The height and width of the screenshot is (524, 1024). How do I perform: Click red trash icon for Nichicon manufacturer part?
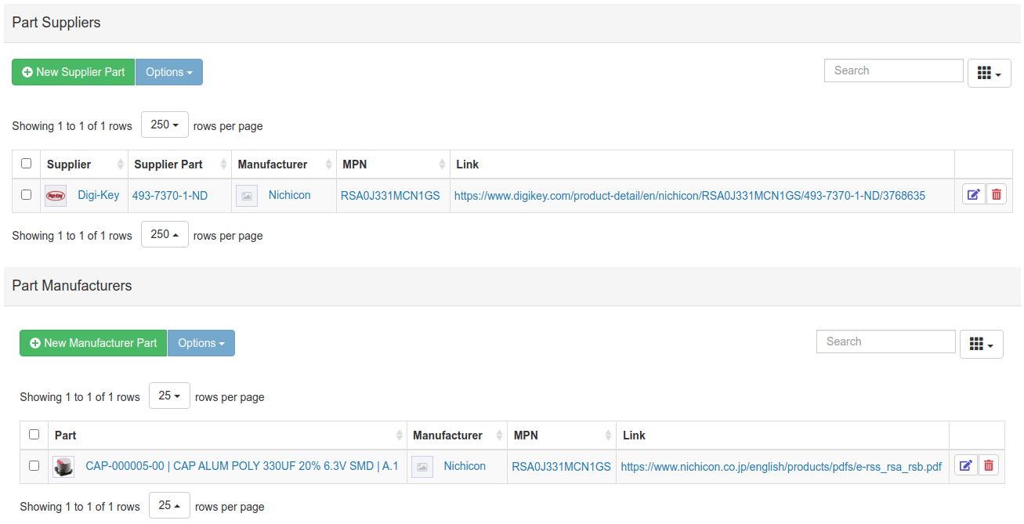tap(989, 466)
